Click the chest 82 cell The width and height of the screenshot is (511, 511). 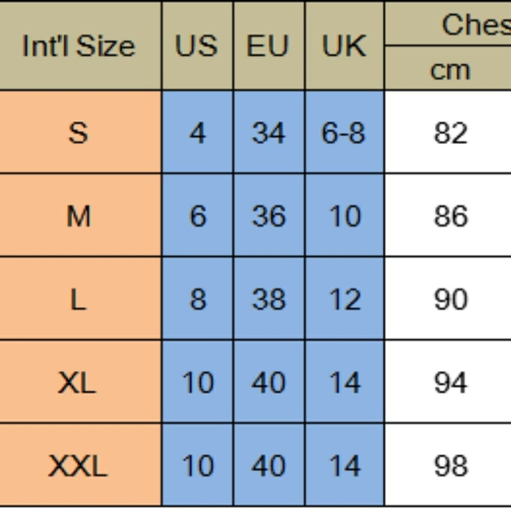[448, 132]
